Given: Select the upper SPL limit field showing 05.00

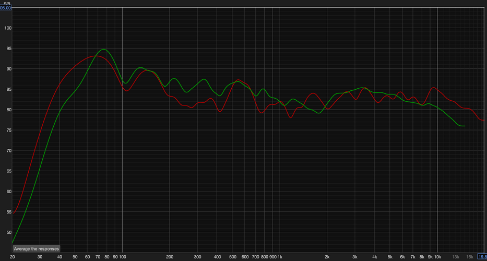Looking at the screenshot, I should (6, 8).
